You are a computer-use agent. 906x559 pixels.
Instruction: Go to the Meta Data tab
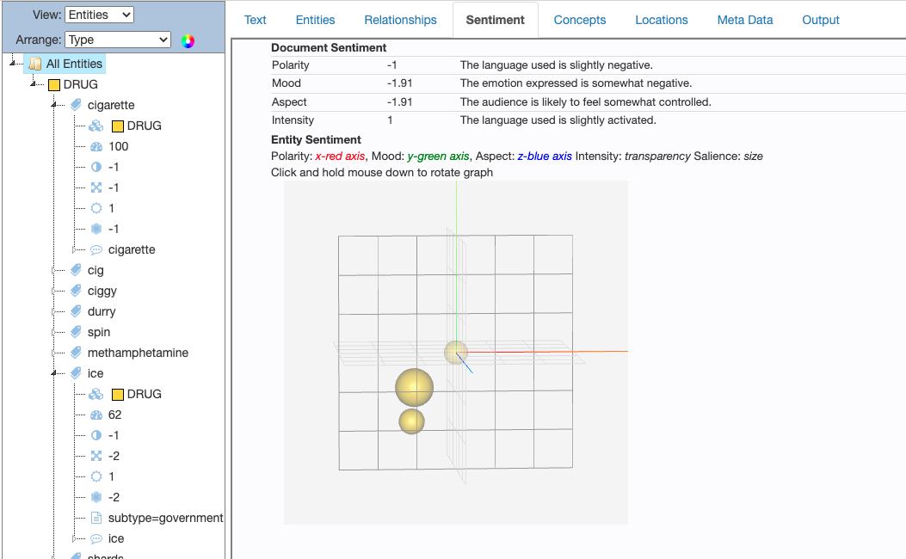pos(744,20)
